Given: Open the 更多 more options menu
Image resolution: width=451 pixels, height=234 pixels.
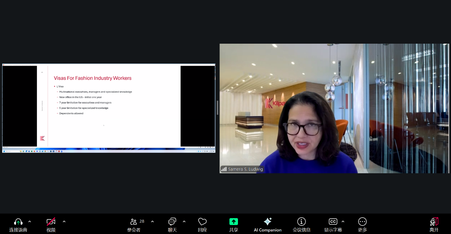Looking at the screenshot, I should point(362,222).
